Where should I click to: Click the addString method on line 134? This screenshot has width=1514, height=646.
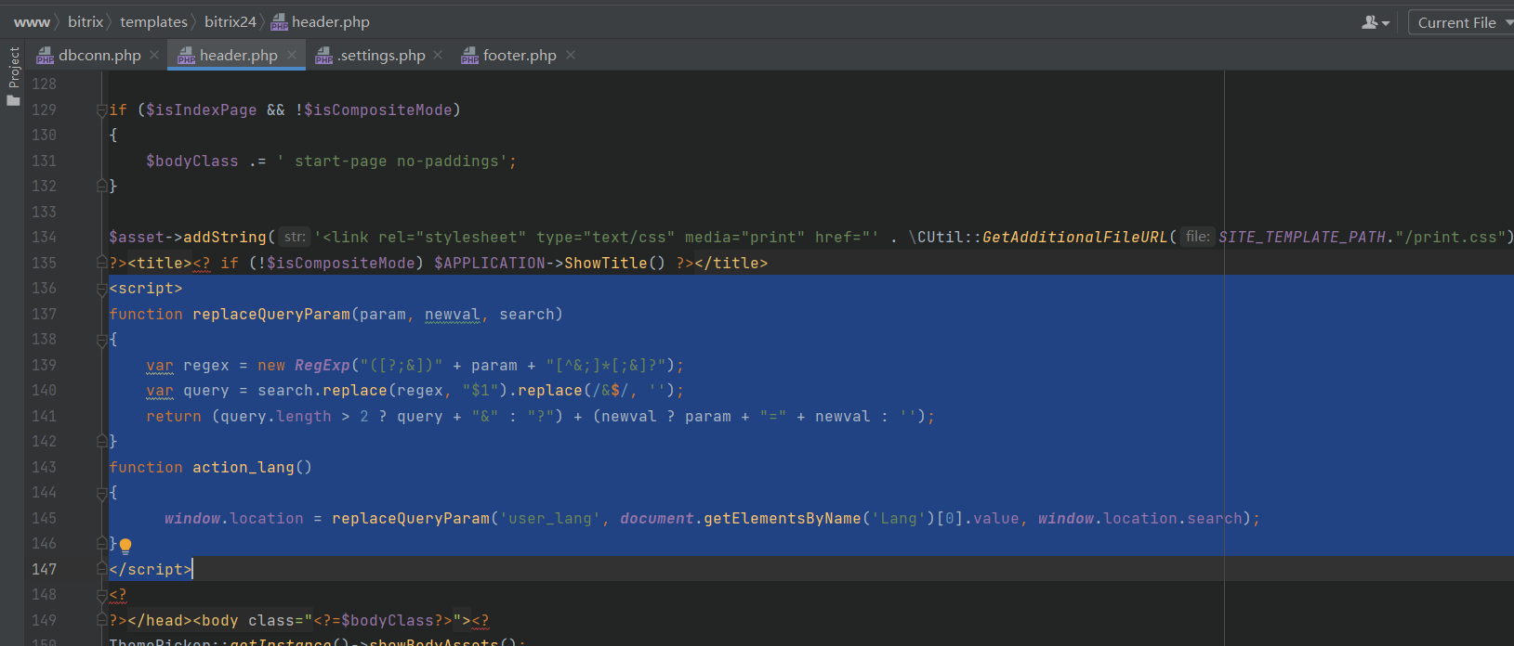[225, 238]
